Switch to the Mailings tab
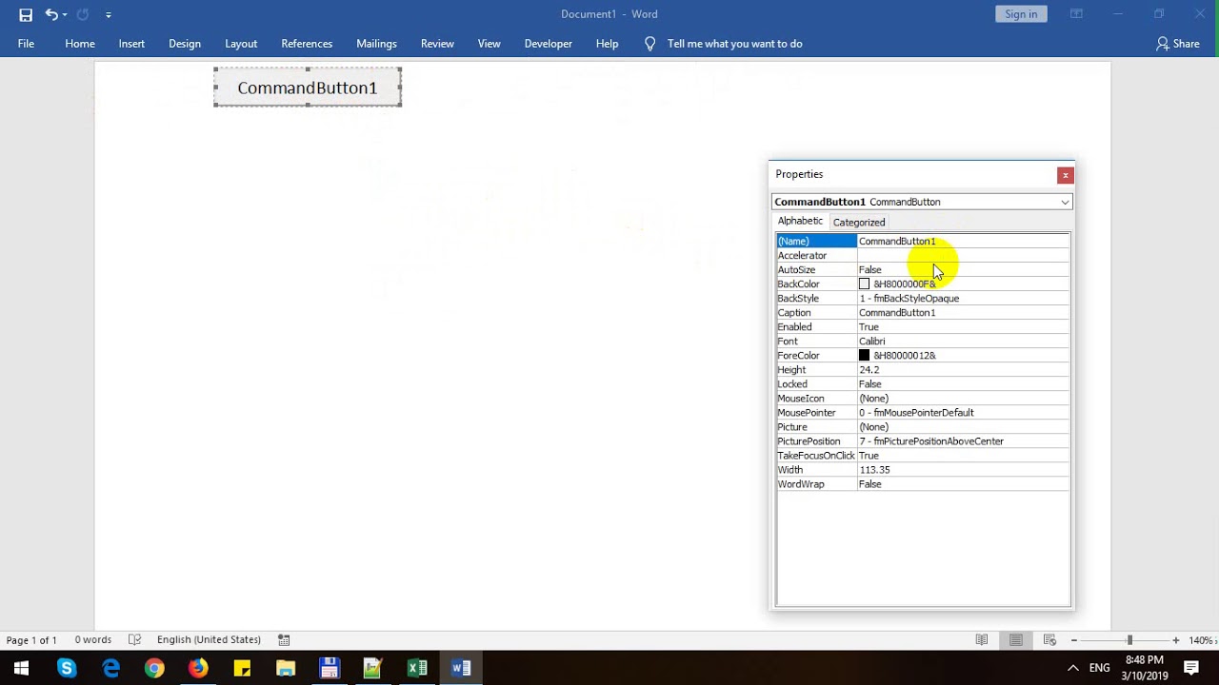 coord(376,44)
